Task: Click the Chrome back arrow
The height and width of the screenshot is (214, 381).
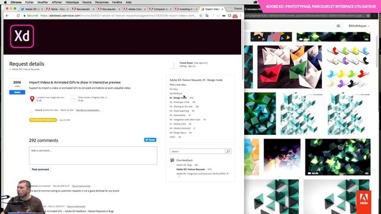Action: (x=7, y=15)
